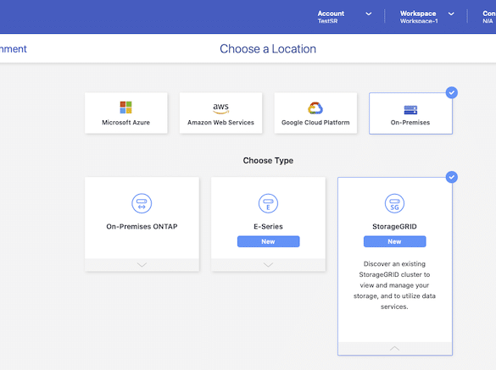The height and width of the screenshot is (370, 496).
Task: Click the On-Premises location label
Action: [x=410, y=123]
